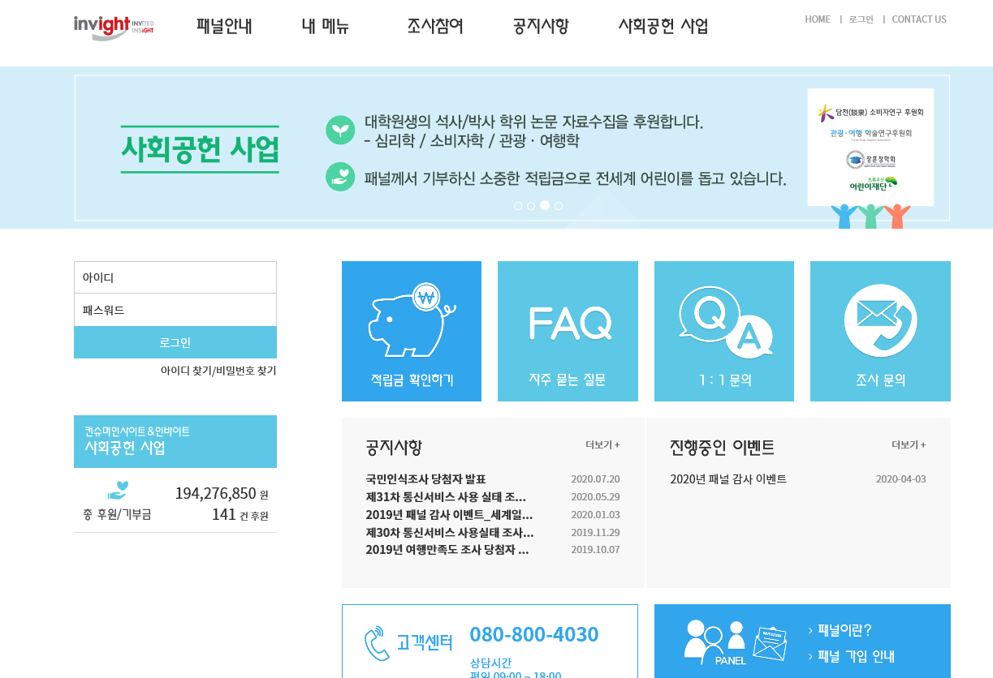Image resolution: width=993 pixels, height=678 pixels.
Task: Click the invight logo
Action: 113,27
